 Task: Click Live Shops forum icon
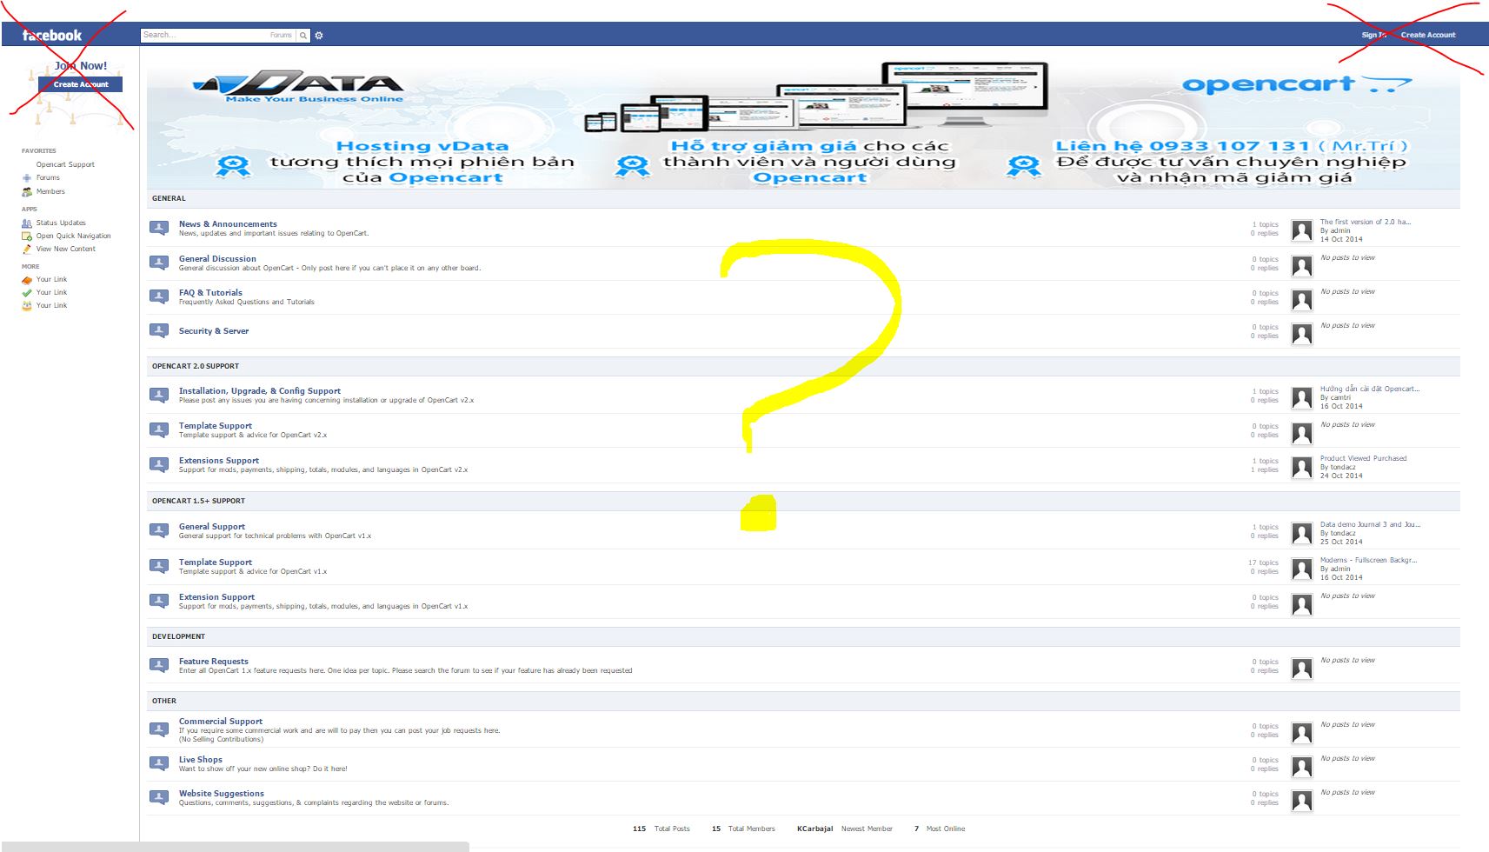[x=159, y=763]
